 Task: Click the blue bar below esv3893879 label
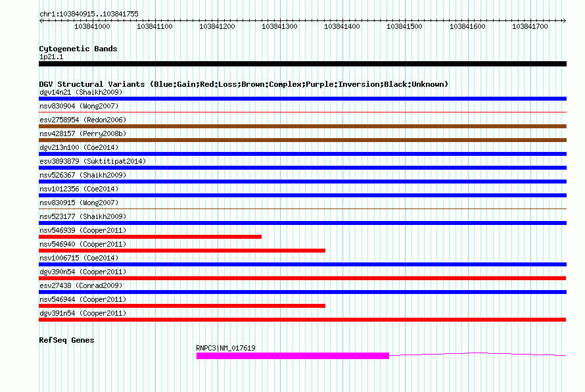(x=302, y=168)
